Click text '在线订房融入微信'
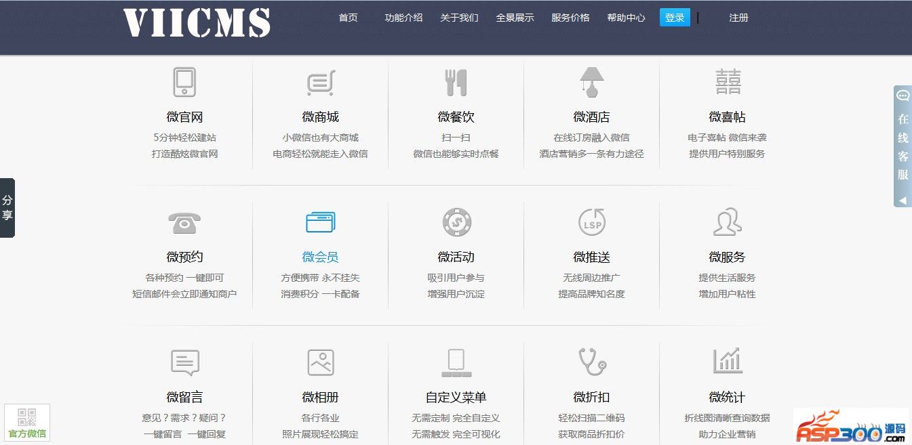Viewport: 912px width, 445px height. [x=591, y=137]
